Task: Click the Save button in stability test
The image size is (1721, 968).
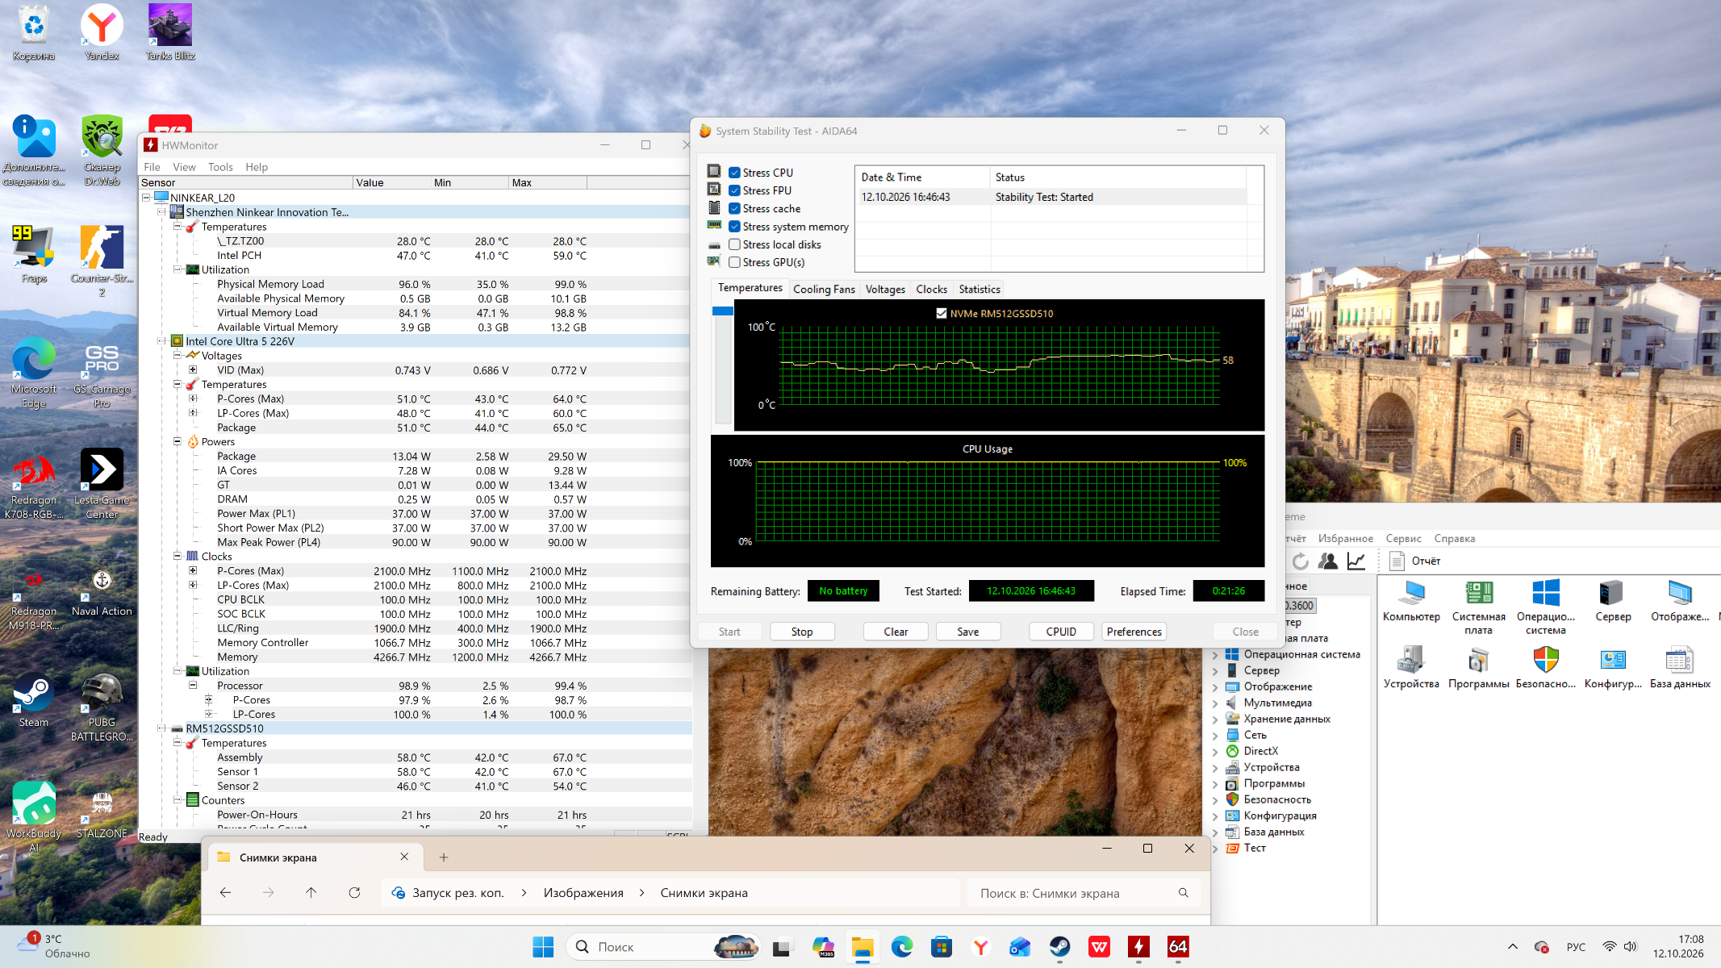Action: [x=968, y=632]
